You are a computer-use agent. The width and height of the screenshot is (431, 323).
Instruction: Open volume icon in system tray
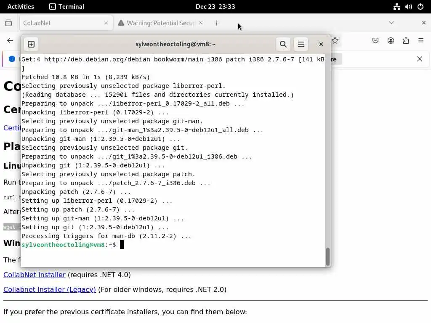(x=408, y=7)
